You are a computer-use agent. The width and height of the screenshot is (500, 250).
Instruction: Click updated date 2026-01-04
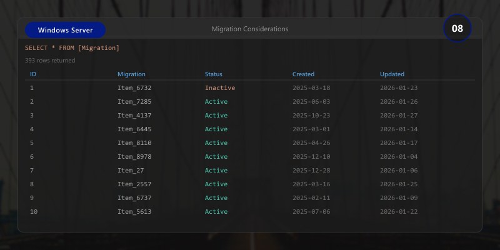pos(399,157)
